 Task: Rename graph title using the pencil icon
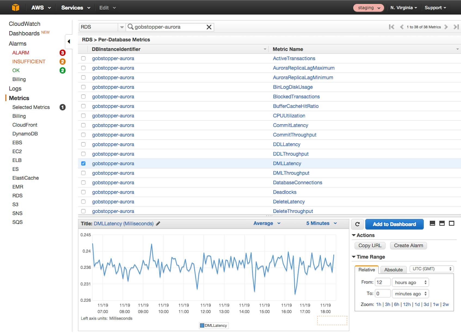pyautogui.click(x=158, y=223)
